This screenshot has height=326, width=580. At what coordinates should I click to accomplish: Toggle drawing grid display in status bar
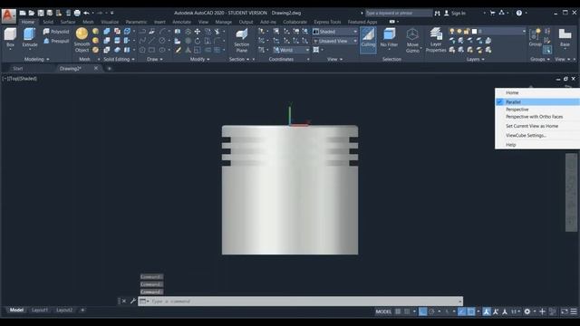[x=398, y=312]
